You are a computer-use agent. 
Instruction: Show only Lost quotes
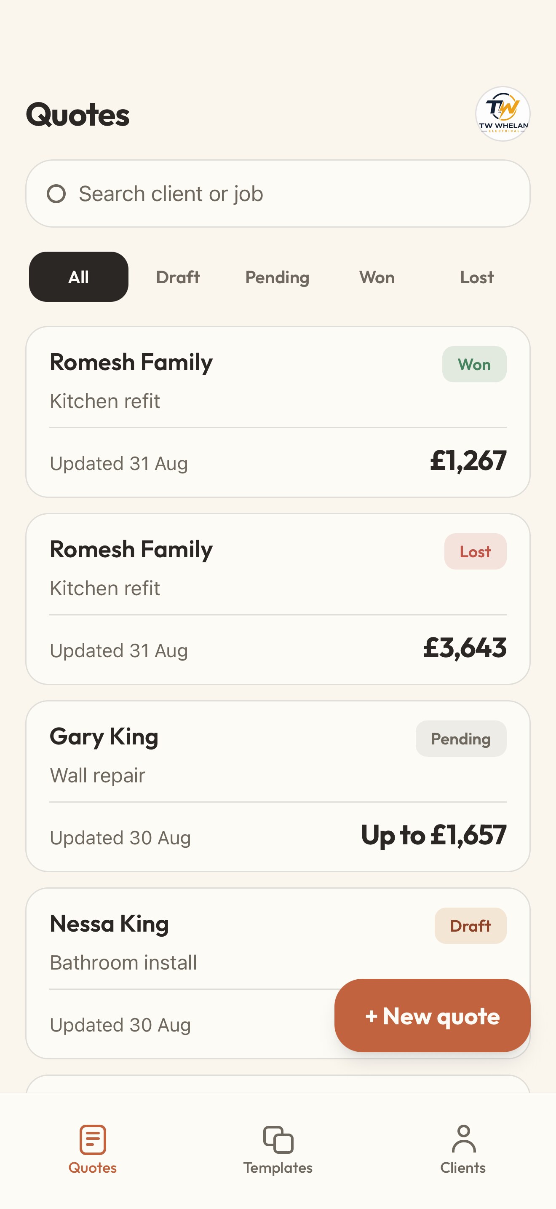point(477,277)
